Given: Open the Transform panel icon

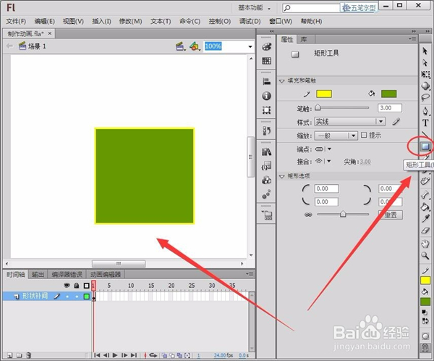Looking at the screenshot, I should 266,110.
